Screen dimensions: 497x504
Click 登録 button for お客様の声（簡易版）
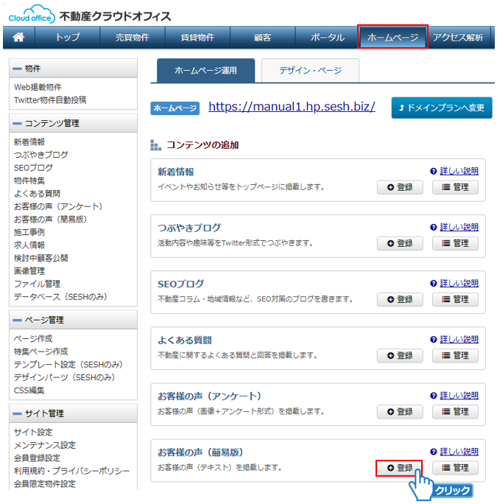(x=400, y=468)
